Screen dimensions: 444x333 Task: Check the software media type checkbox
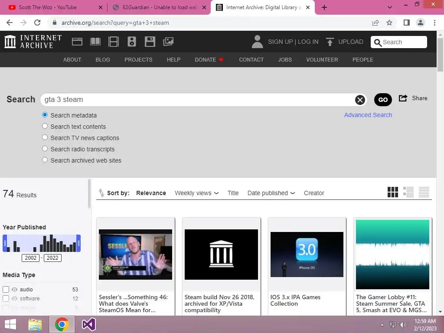(6, 298)
